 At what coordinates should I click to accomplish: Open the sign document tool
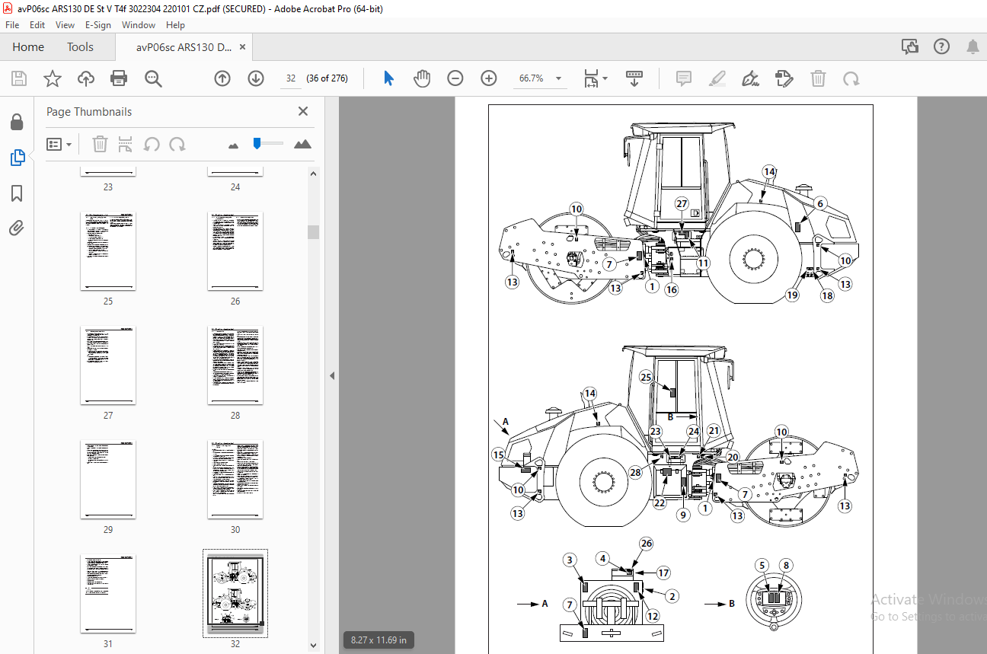[750, 78]
